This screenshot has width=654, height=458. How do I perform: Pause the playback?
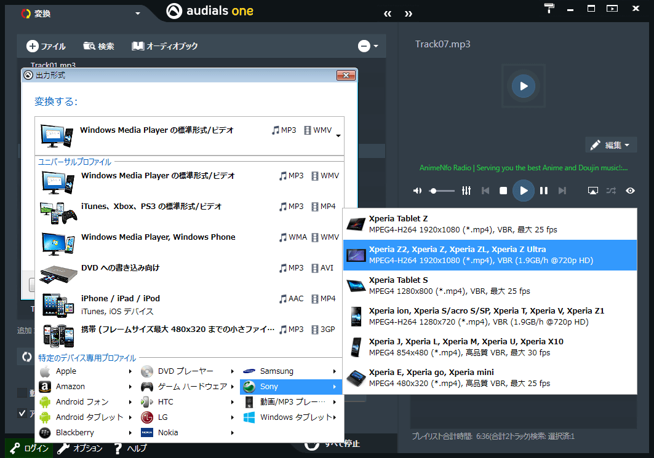(x=543, y=191)
